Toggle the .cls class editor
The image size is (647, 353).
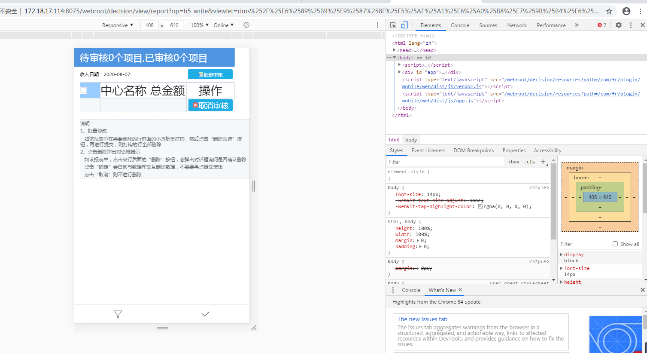(530, 162)
